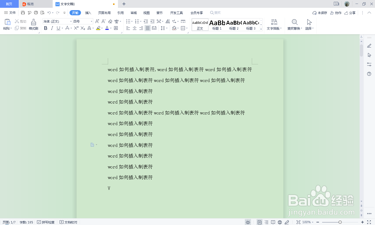Open the pen annotation tool in right sidebar
The width and height of the screenshot is (375, 225).
click(x=369, y=46)
